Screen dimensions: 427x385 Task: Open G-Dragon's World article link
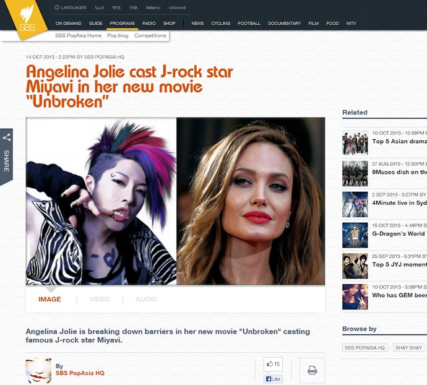click(399, 233)
